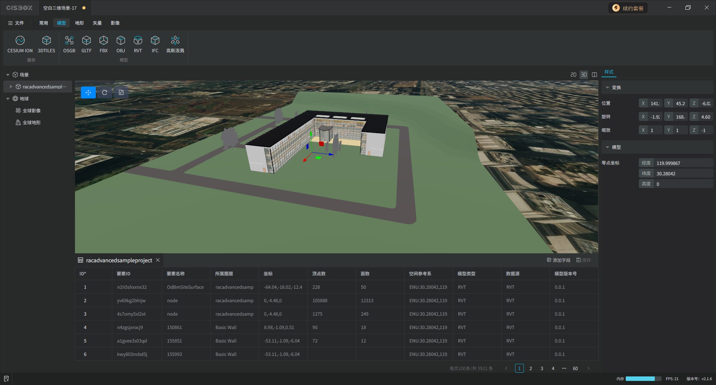This screenshot has width=716, height=385.
Task: Collapse the 地球 tree group
Action: tap(8, 99)
